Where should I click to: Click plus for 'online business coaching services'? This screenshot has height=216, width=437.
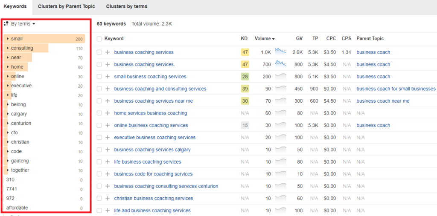coord(108,125)
